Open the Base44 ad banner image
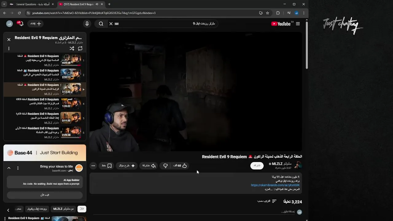 point(45,153)
